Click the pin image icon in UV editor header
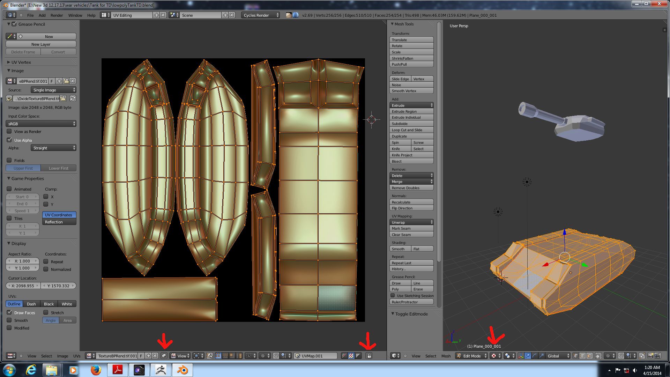Screen dimensions: 670x377 point(164,356)
